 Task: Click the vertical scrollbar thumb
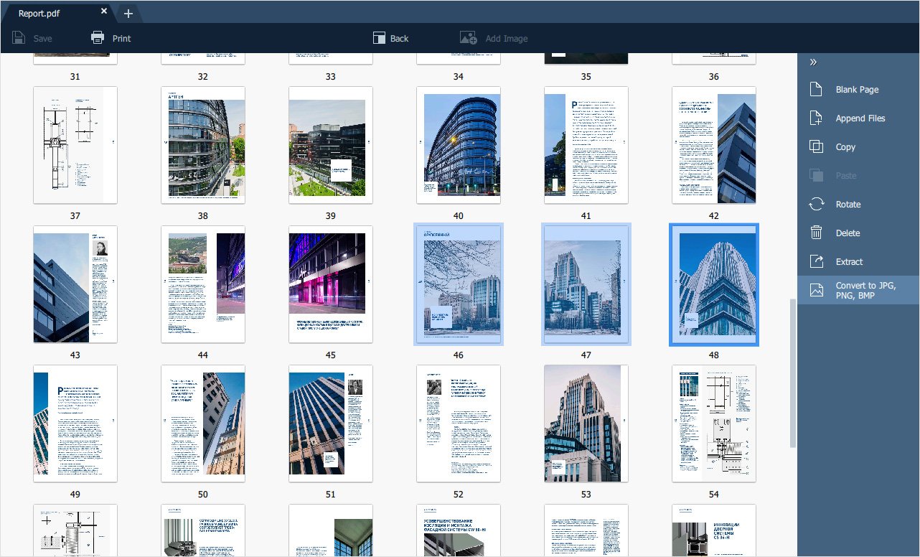coord(793,373)
